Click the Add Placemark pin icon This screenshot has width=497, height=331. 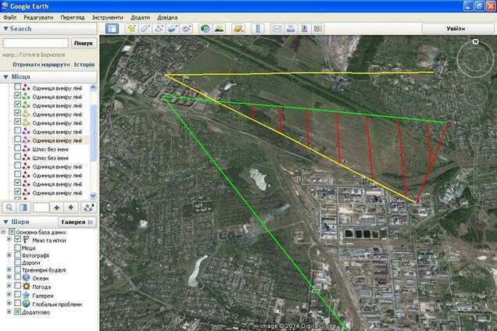(x=131, y=29)
